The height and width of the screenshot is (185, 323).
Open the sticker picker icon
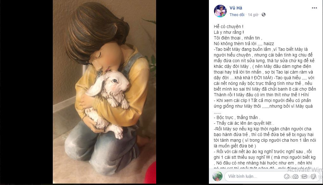click(x=313, y=176)
